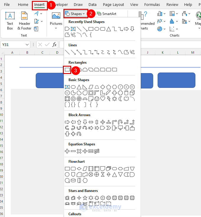The width and height of the screenshot is (201, 217).
Task: Choose the Moon shape
Action: (120, 99)
